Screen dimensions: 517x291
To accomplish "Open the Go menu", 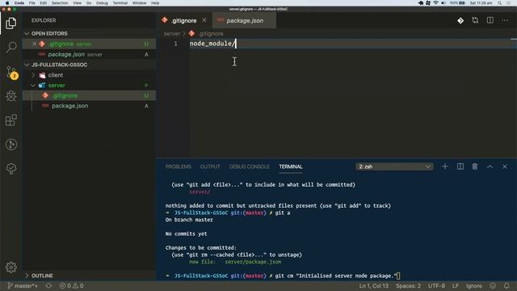I will [89, 3].
